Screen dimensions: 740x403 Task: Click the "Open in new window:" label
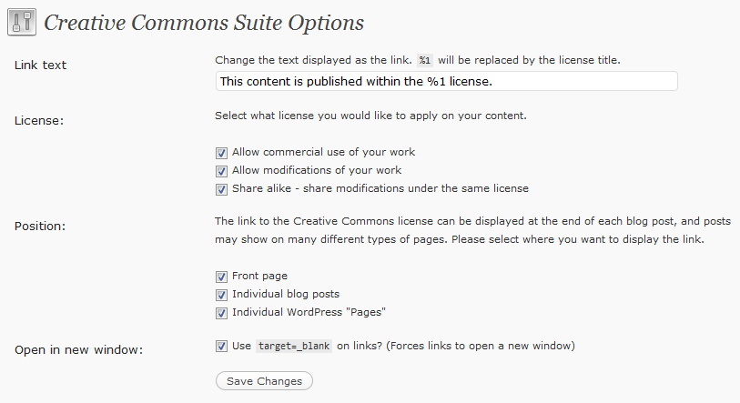point(78,350)
